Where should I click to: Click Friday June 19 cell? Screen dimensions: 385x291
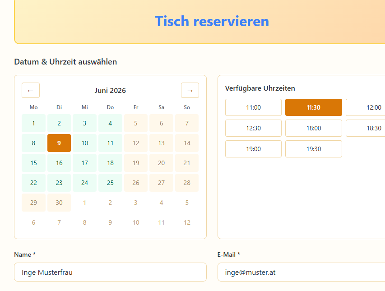click(136, 163)
